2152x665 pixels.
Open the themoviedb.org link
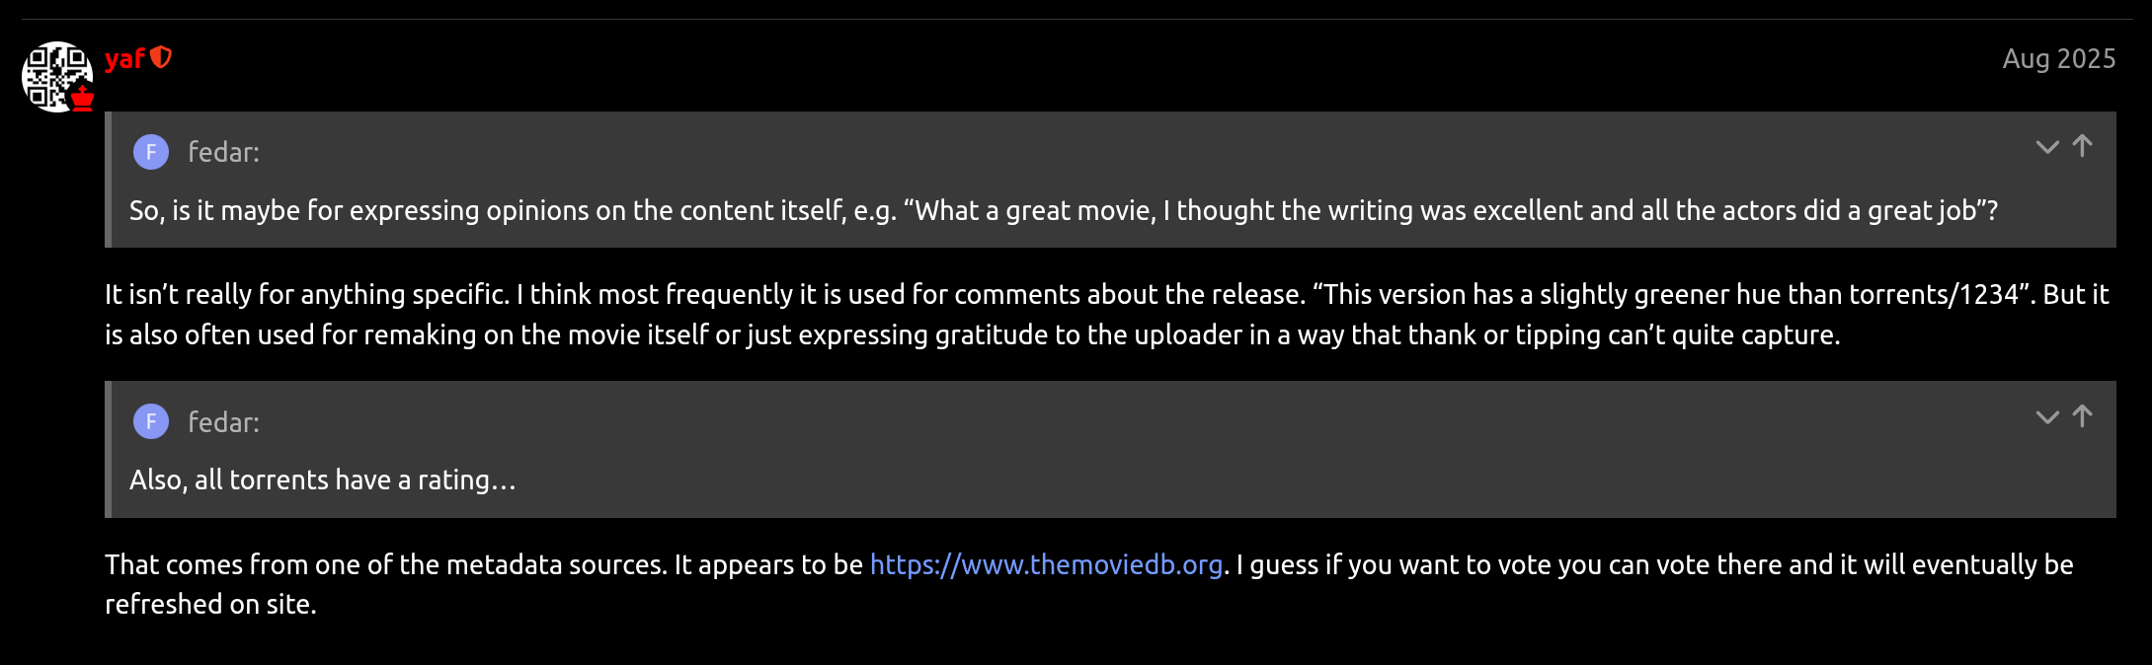click(x=1046, y=564)
